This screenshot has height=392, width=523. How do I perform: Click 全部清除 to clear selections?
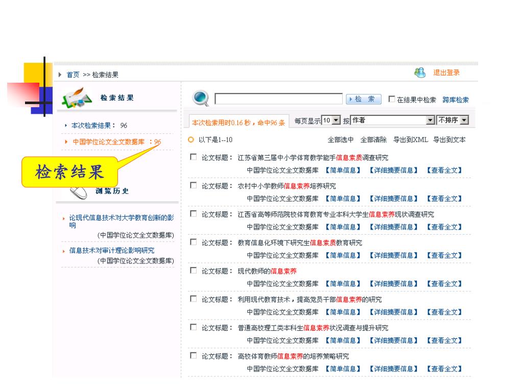pyautogui.click(x=373, y=140)
